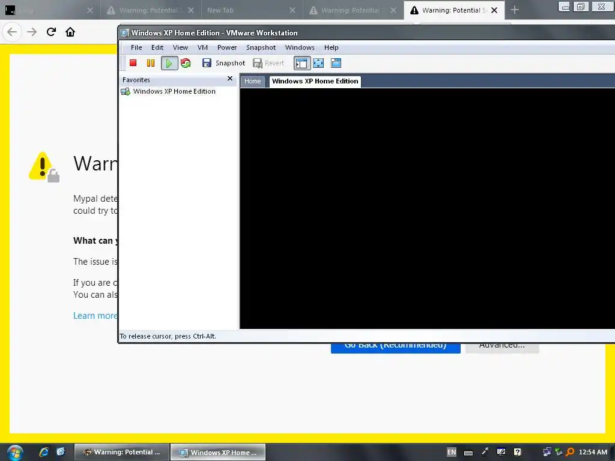
Task: Click the Reset virtual machine icon
Action: [186, 62]
